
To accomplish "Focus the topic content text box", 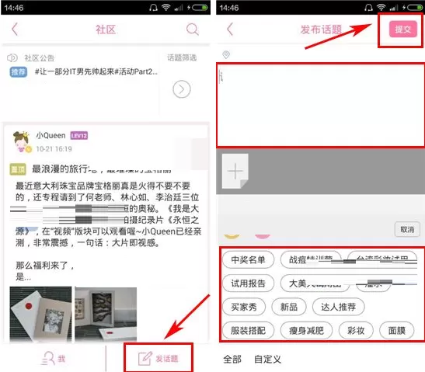I will [x=321, y=105].
